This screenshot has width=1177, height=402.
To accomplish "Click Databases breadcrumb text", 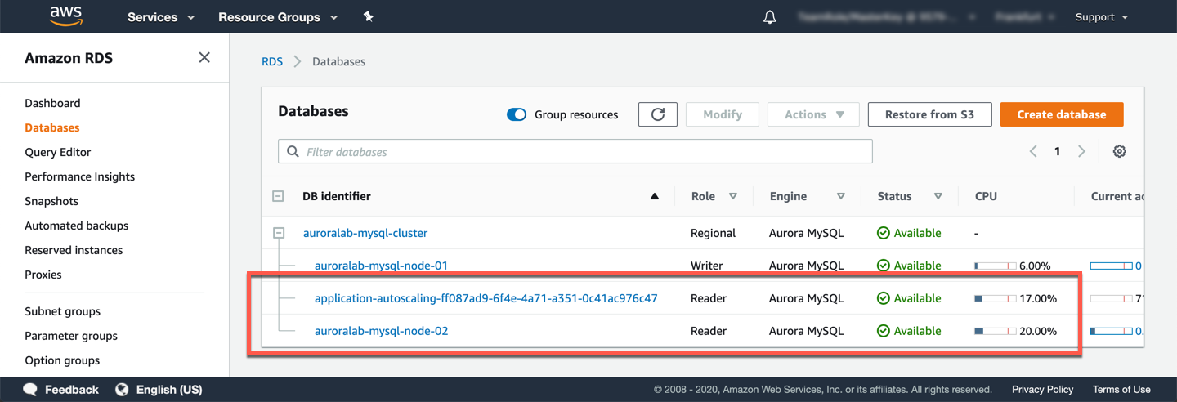I will 338,61.
